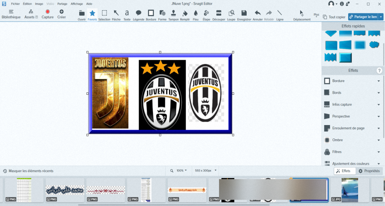385x206 pixels.
Task: Open the blue Arabic text PNG thumbnail
Action: click(65, 190)
